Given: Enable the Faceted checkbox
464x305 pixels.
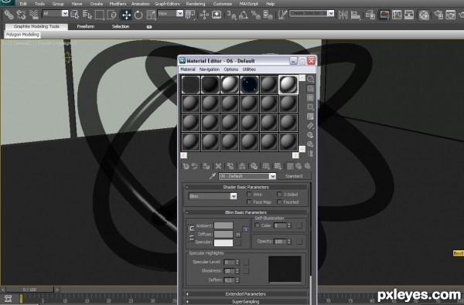Looking at the screenshot, I should pos(279,202).
